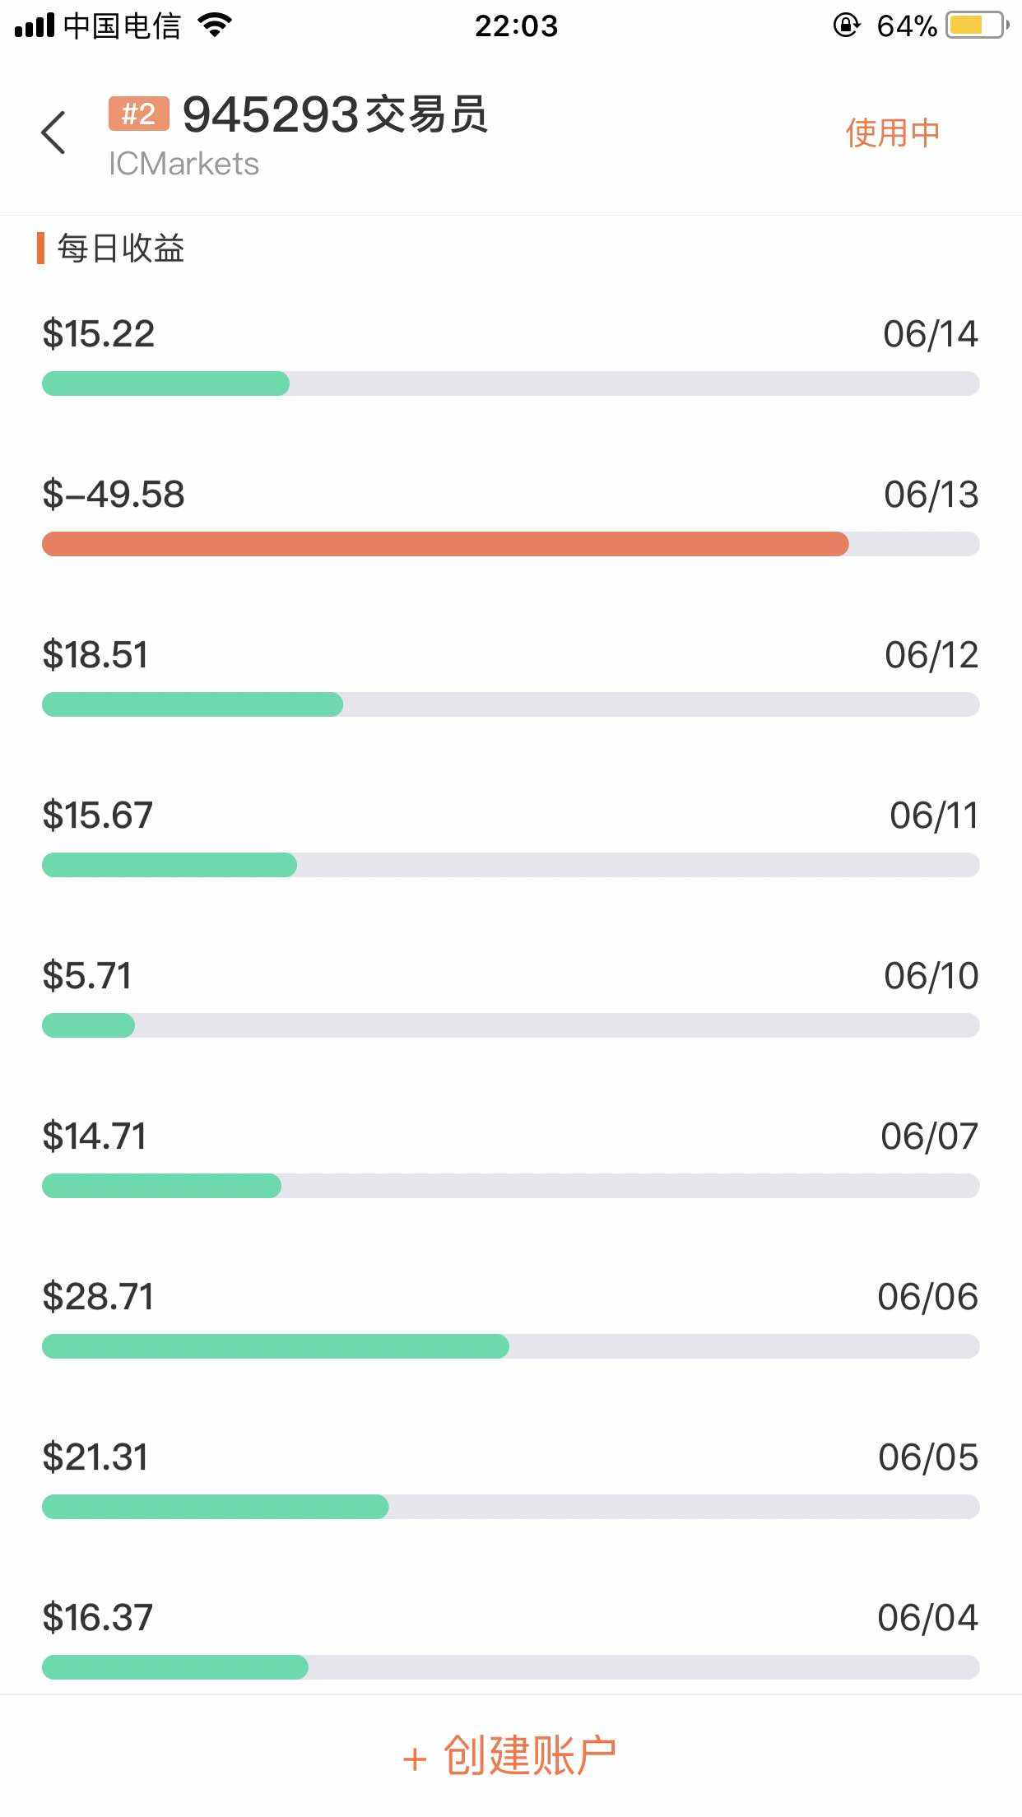The height and width of the screenshot is (1817, 1022).
Task: Tap the Wi-Fi status icon
Action: 216,26
